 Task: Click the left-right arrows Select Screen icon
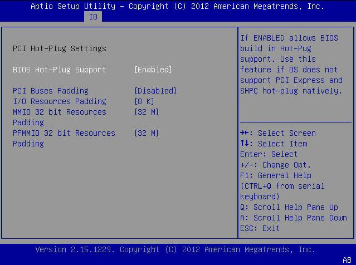pos(245,132)
